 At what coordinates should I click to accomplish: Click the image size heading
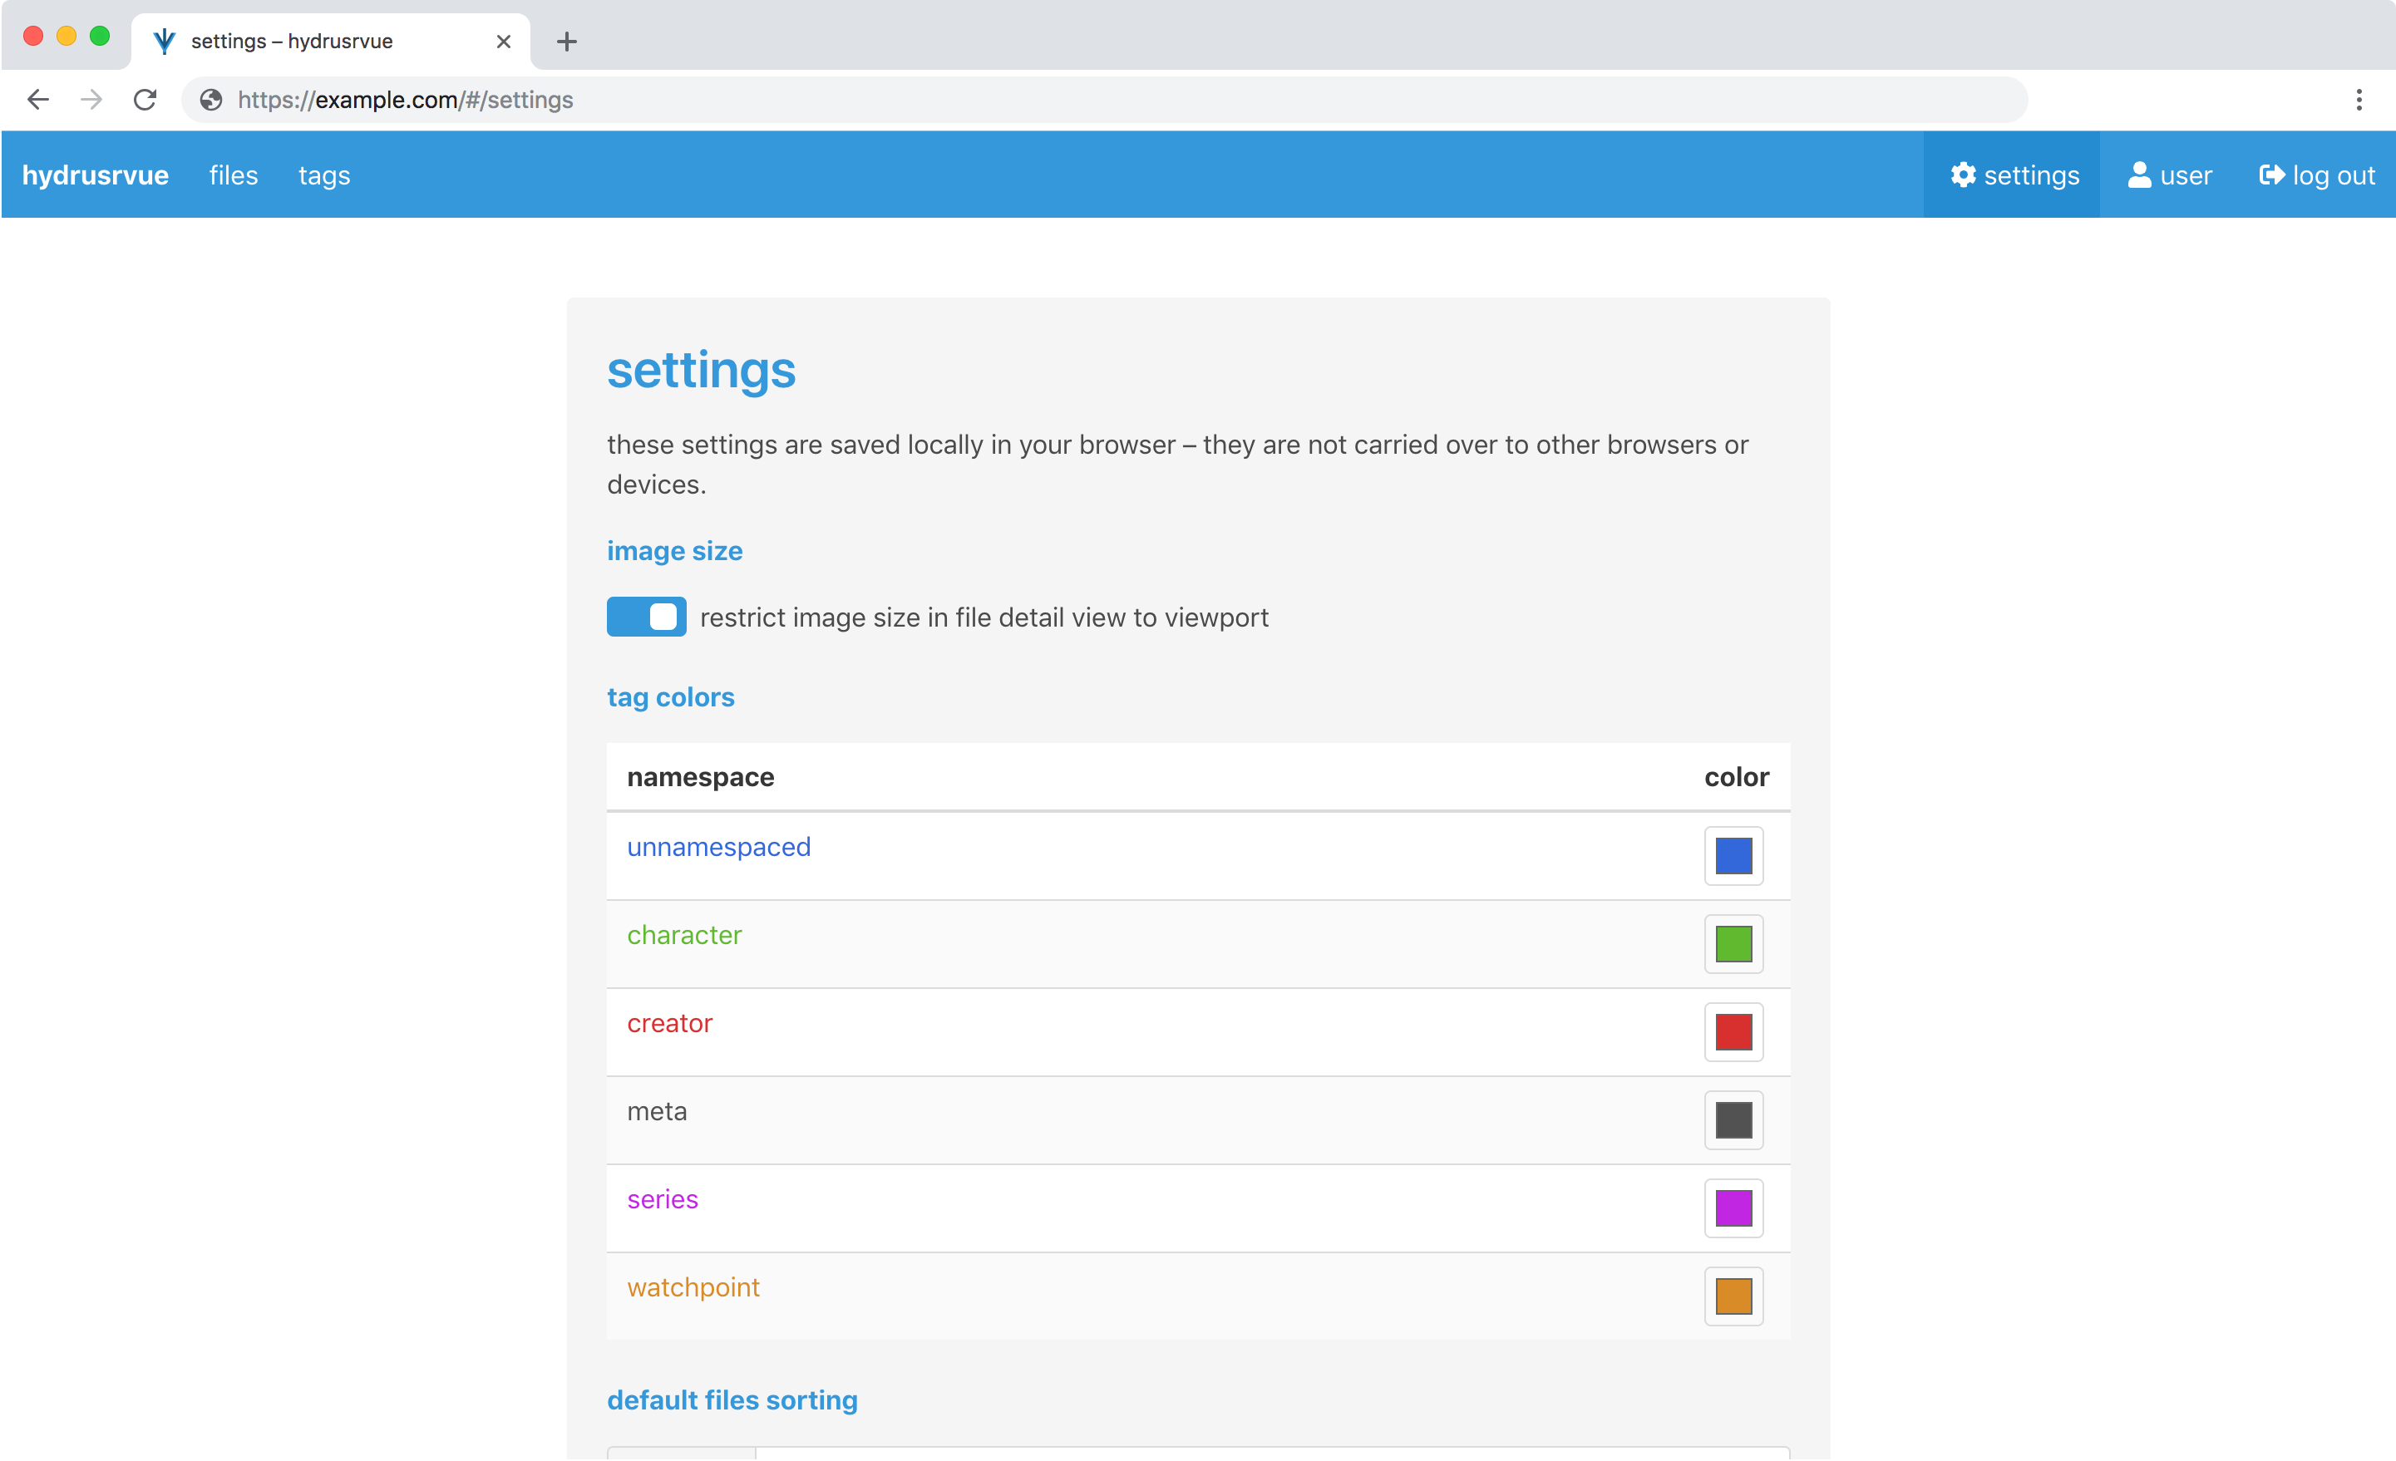pyautogui.click(x=674, y=550)
